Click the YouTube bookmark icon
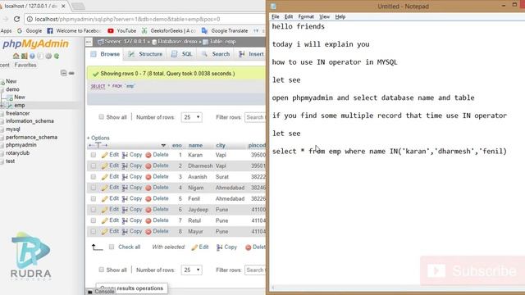The image size is (525, 295). tap(111, 31)
